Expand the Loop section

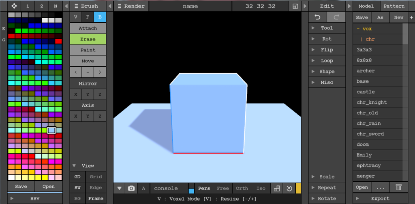327,61
